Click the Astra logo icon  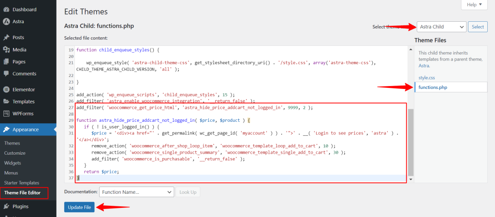pos(6,21)
